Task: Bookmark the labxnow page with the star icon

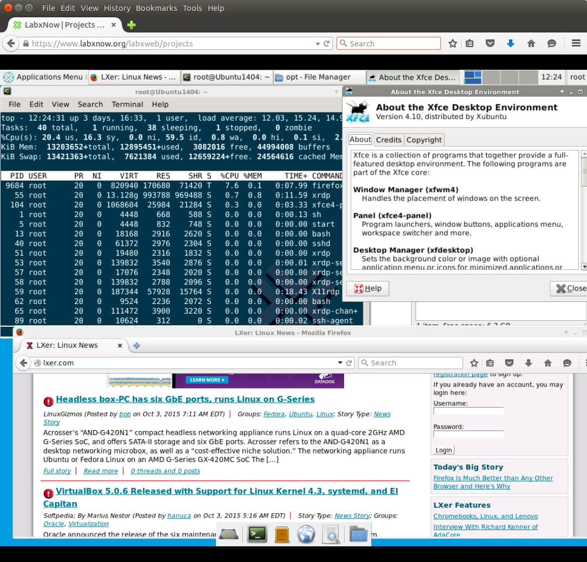Action: [x=452, y=44]
